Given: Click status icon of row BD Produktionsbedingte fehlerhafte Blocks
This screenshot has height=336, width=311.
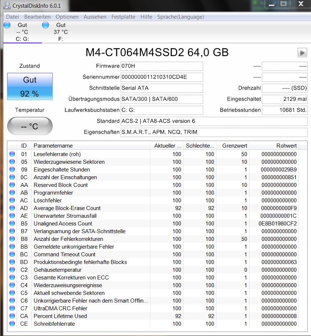Looking at the screenshot, I should pos(12,262).
